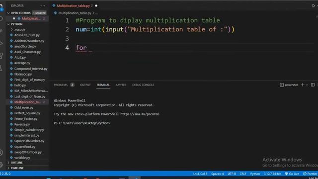Open hello.py file
Screen dimensions: 318x179
click(20, 85)
